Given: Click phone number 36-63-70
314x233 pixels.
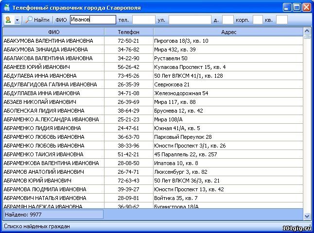Looking at the screenshot, I should (128, 137).
